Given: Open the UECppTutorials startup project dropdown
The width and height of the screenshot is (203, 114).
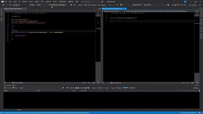Looking at the screenshot, I should pos(137,5).
